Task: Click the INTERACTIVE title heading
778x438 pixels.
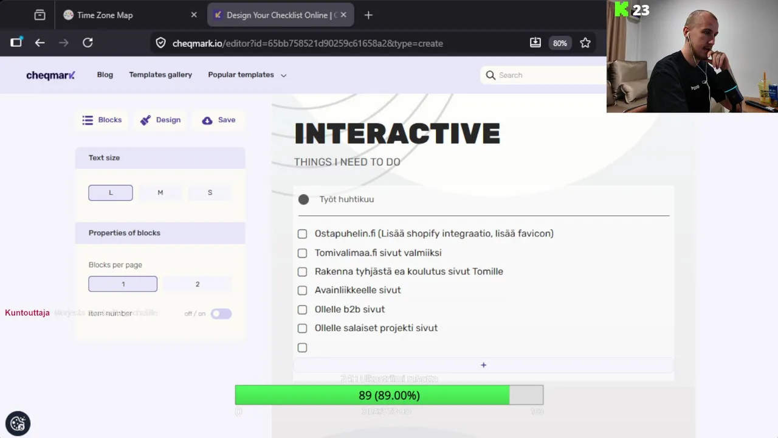Action: click(x=397, y=134)
